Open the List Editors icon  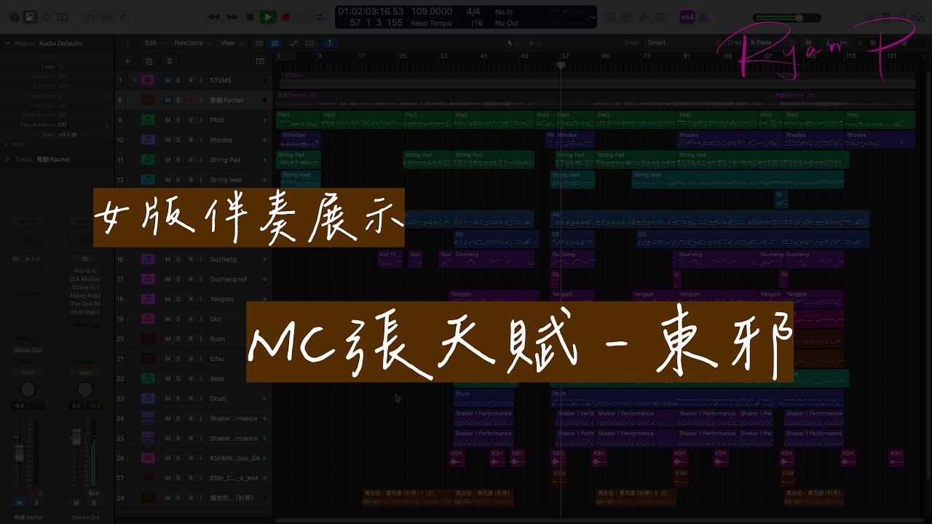[x=870, y=17]
